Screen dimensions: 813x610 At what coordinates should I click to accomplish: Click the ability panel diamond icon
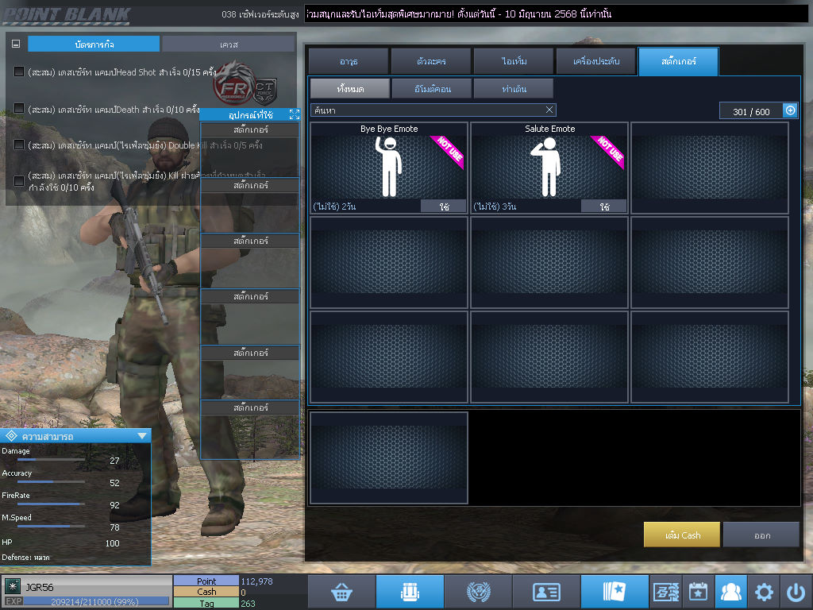11,436
